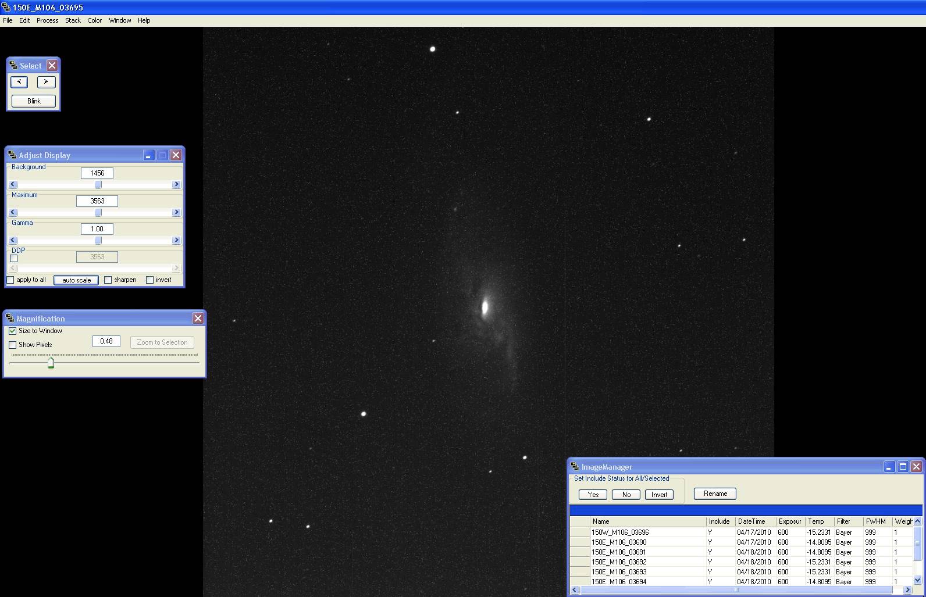
Task: Enable Show Pixels checkbox
Action: (13, 345)
